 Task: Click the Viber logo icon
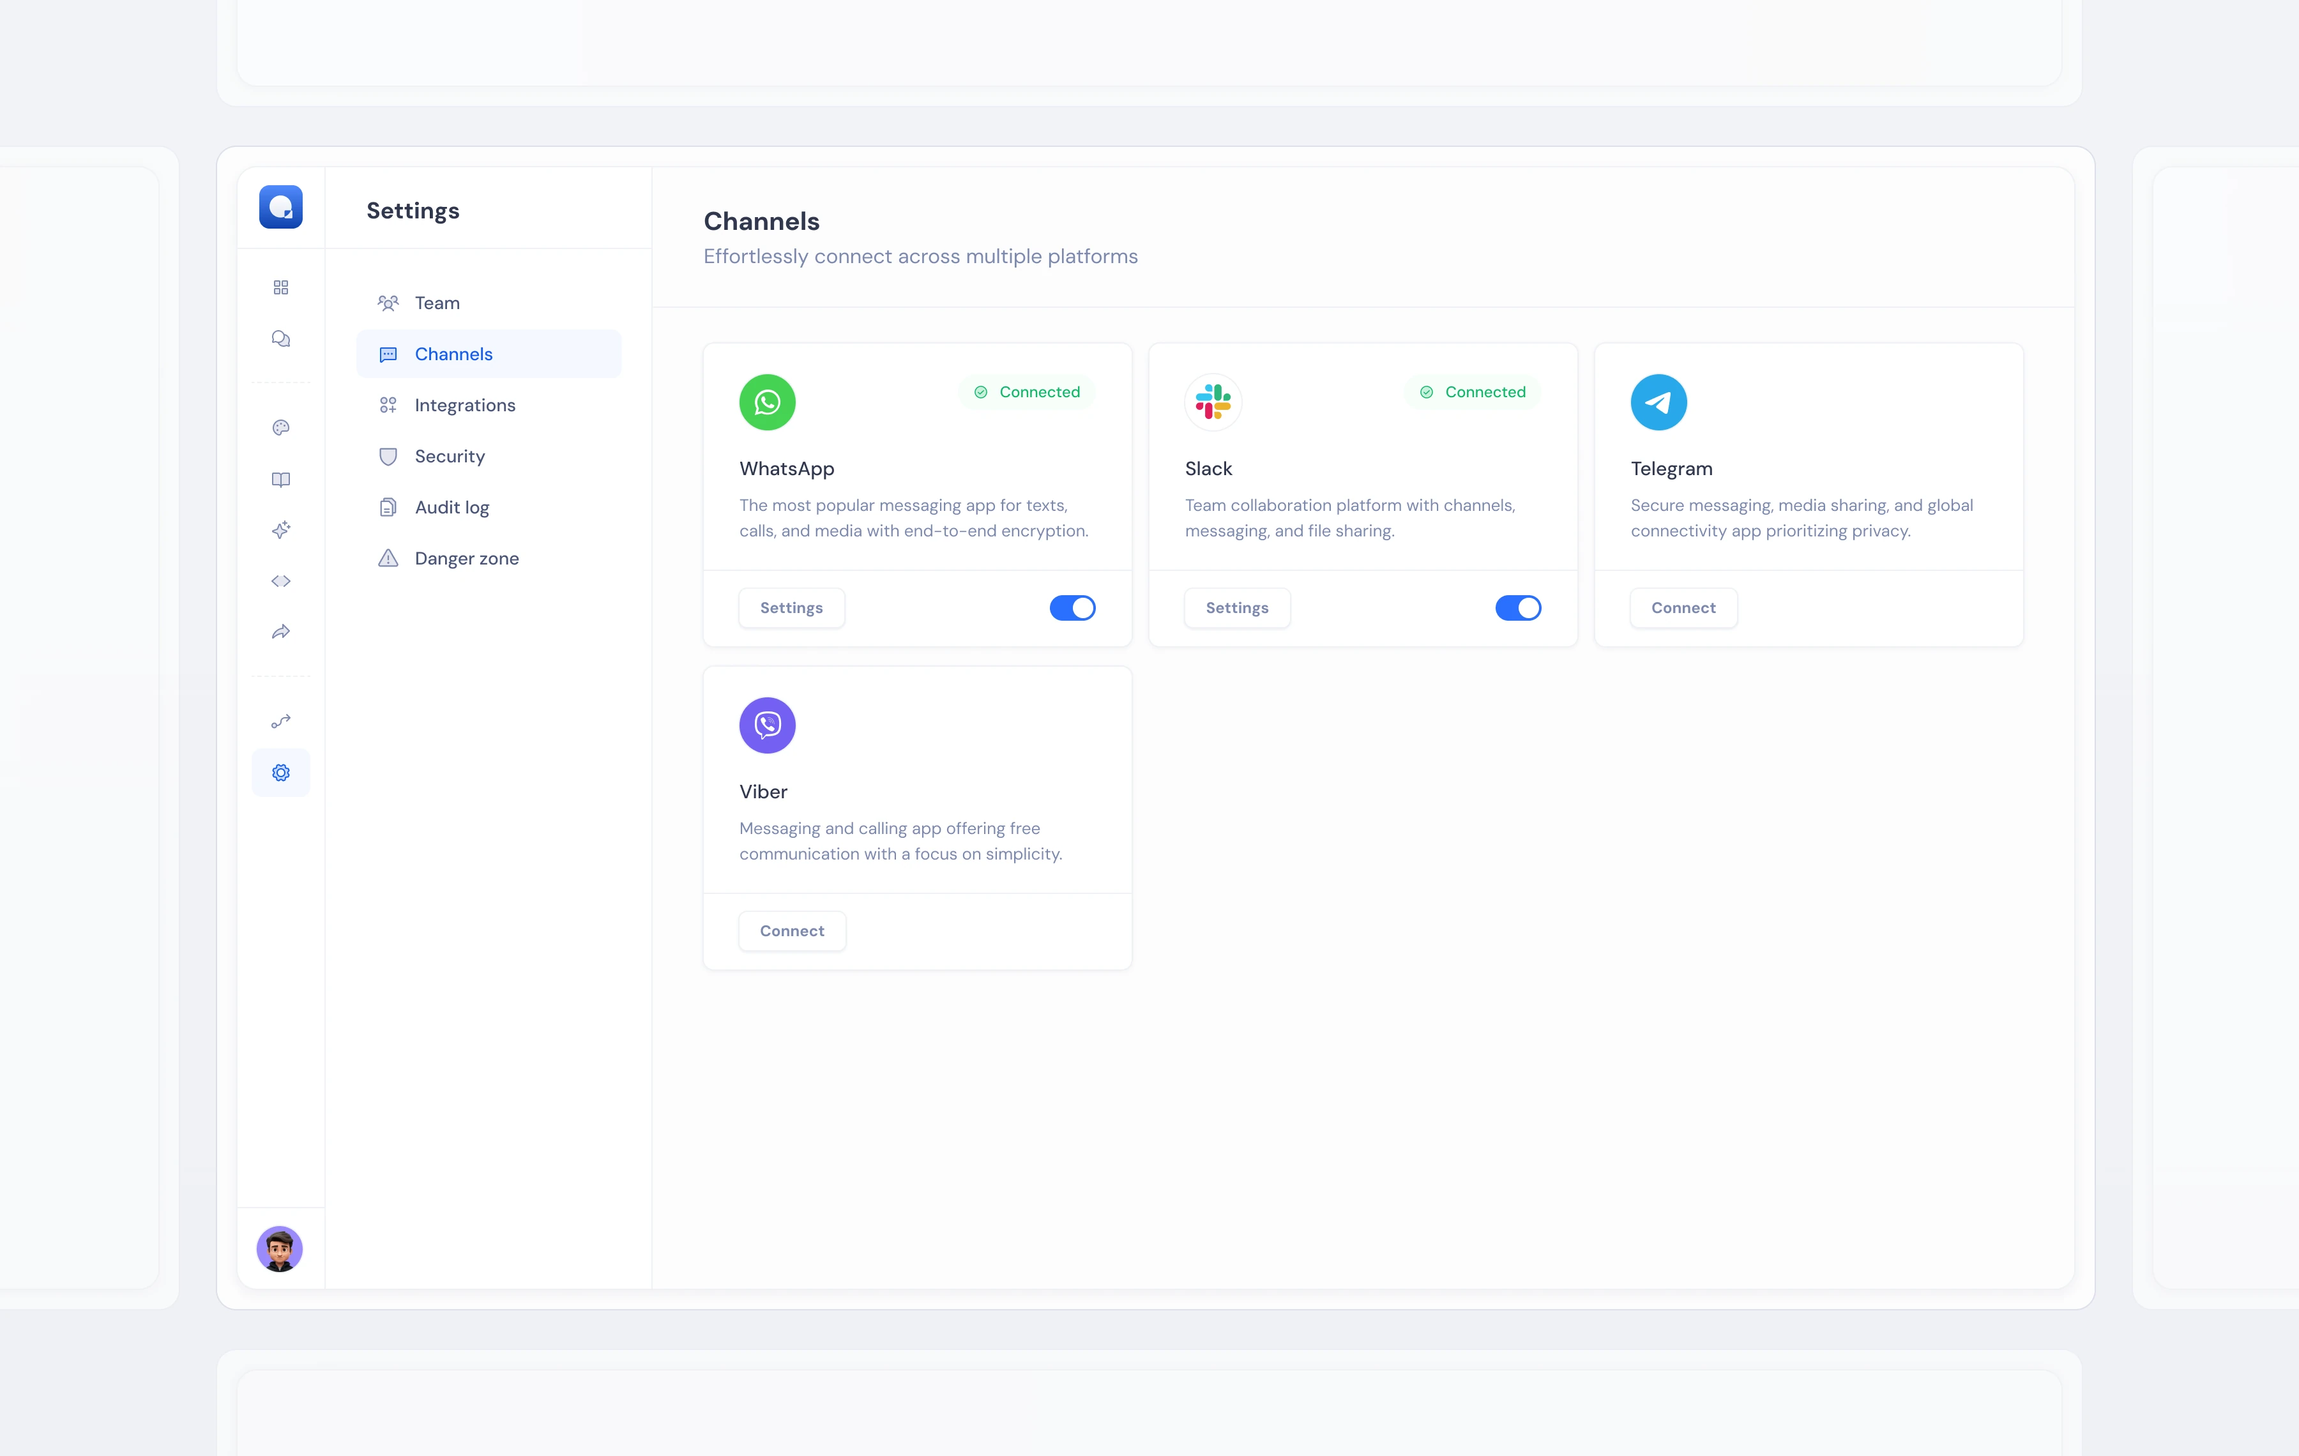click(768, 725)
